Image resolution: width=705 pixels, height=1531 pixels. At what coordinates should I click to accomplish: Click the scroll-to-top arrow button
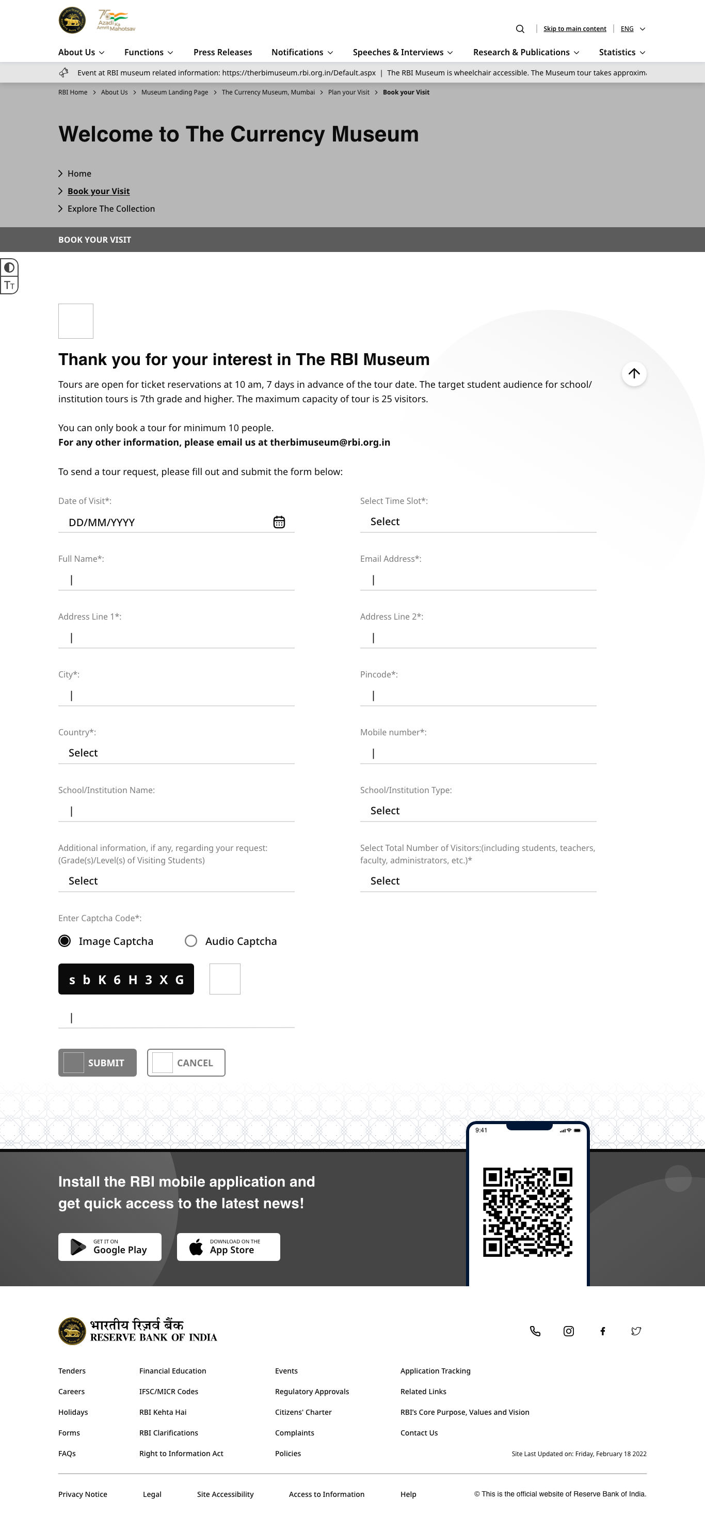pyautogui.click(x=634, y=374)
